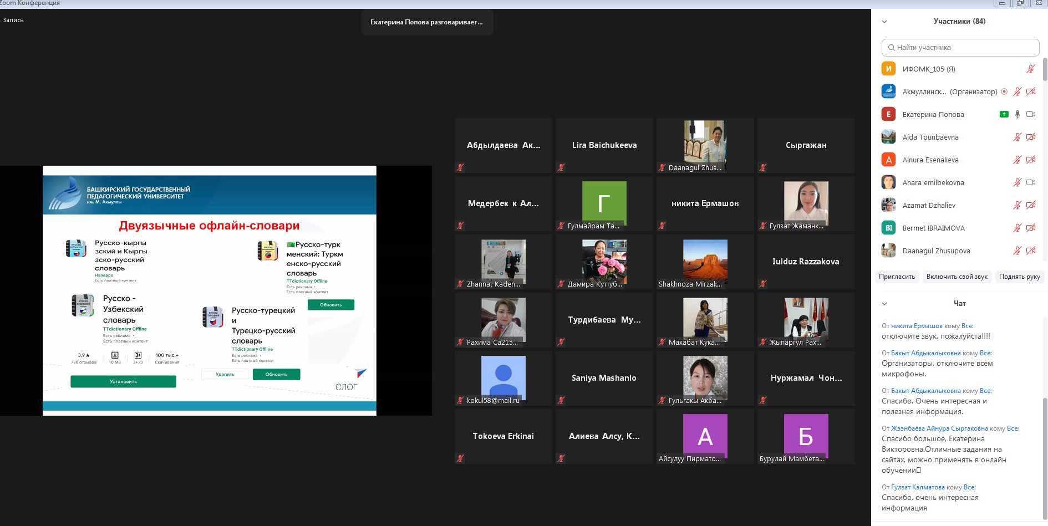Click Anara emilbekovna's camera icon
The height and width of the screenshot is (526, 1048).
1031,183
